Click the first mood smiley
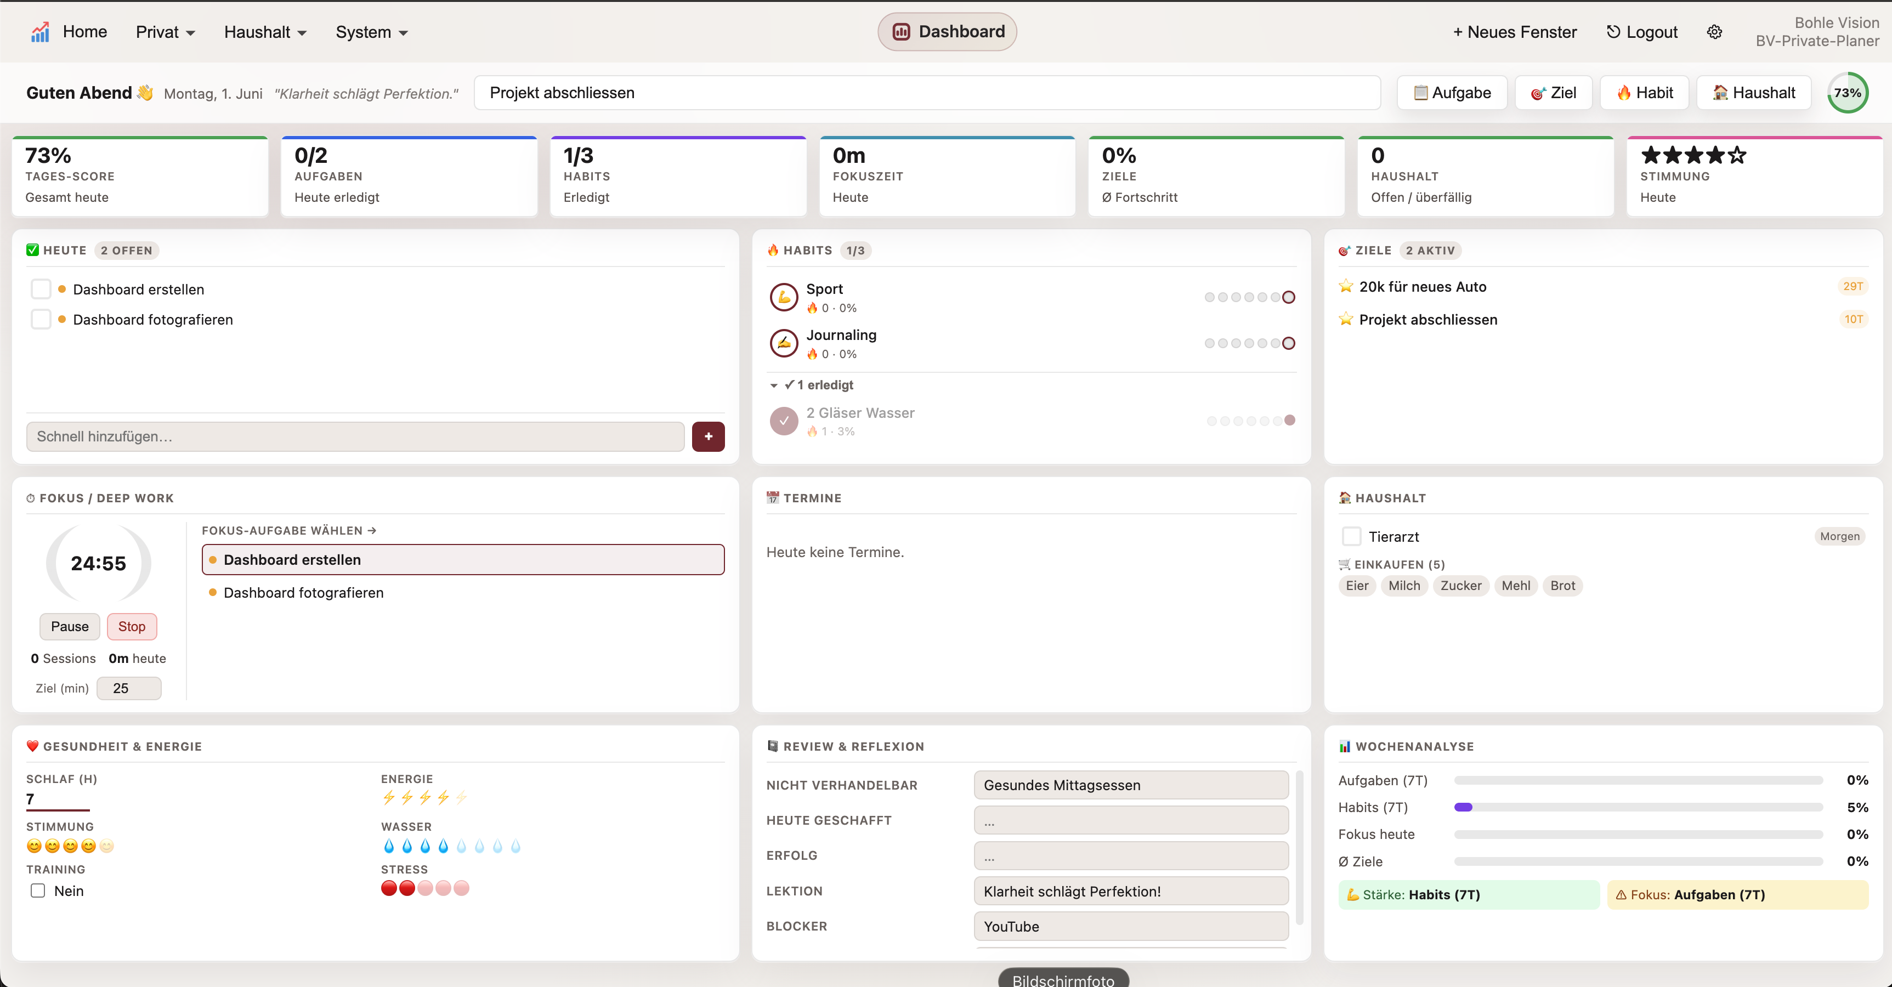The width and height of the screenshot is (1892, 987). pos(35,846)
